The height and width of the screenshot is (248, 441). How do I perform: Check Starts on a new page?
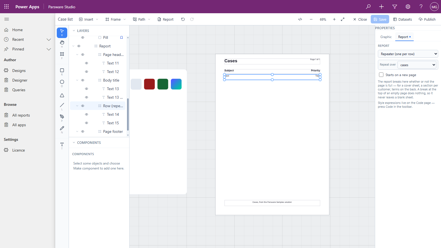381,75
